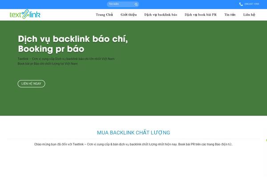Click the Textlink logo

coord(25,14)
